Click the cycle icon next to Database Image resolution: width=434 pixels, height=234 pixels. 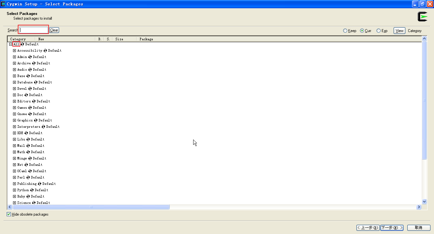[x=36, y=82]
